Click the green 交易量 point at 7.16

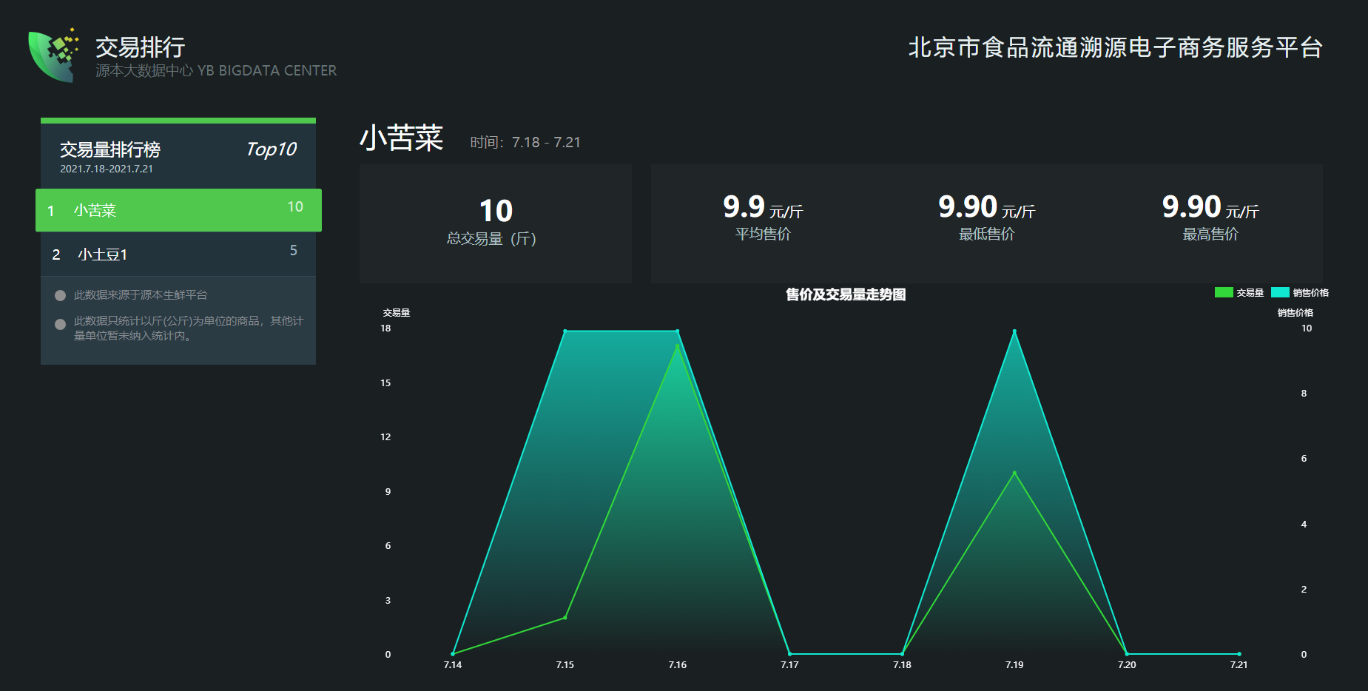coord(677,346)
